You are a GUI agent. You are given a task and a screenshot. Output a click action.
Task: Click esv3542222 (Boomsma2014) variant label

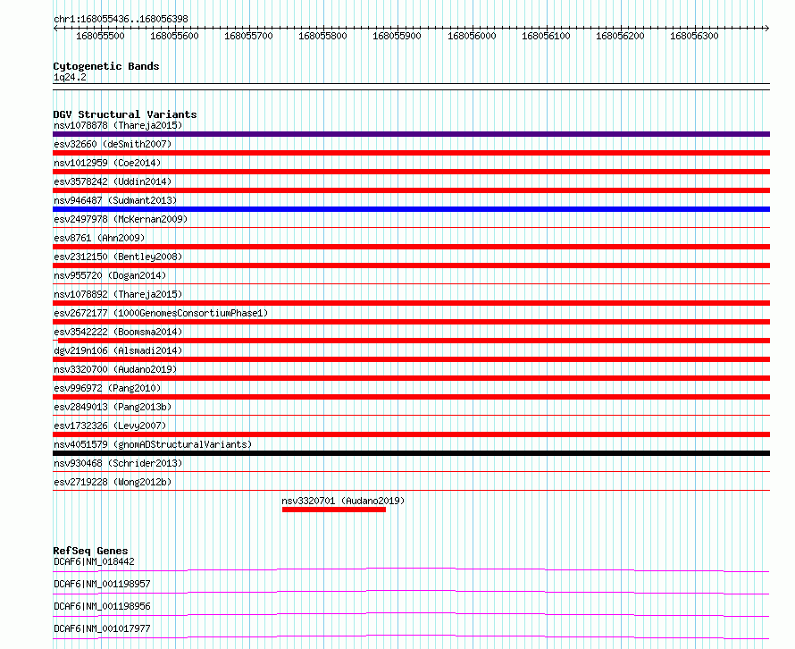(x=118, y=332)
